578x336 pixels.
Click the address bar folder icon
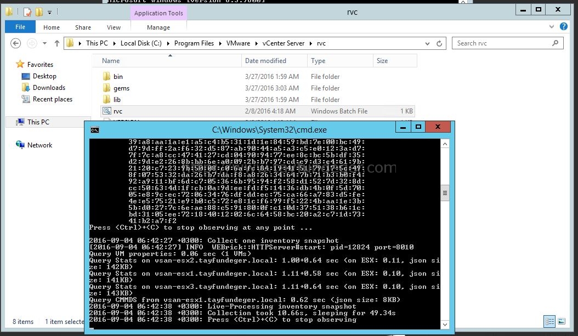coord(70,43)
